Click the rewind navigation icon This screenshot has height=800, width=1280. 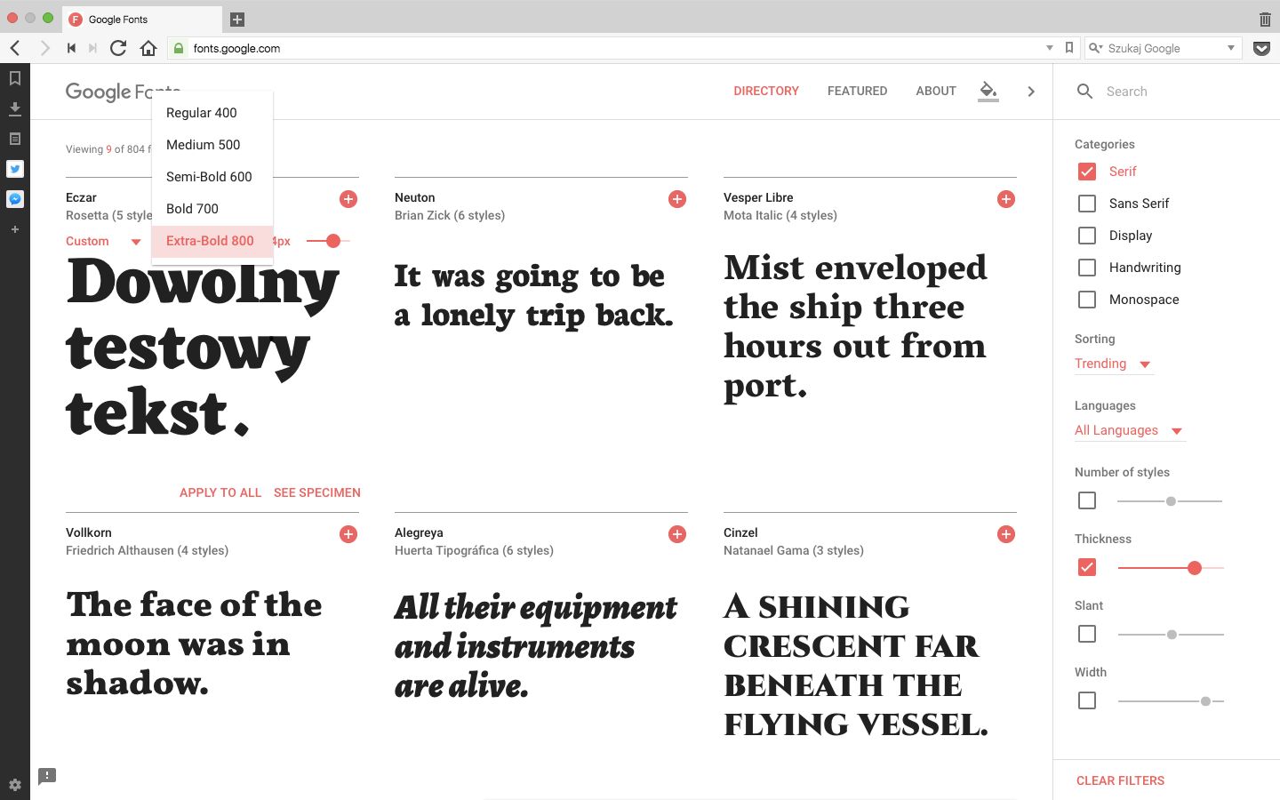pyautogui.click(x=71, y=48)
